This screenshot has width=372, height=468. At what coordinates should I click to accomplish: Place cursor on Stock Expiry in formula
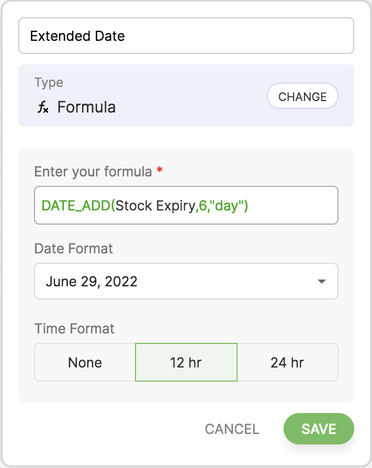[x=155, y=205]
